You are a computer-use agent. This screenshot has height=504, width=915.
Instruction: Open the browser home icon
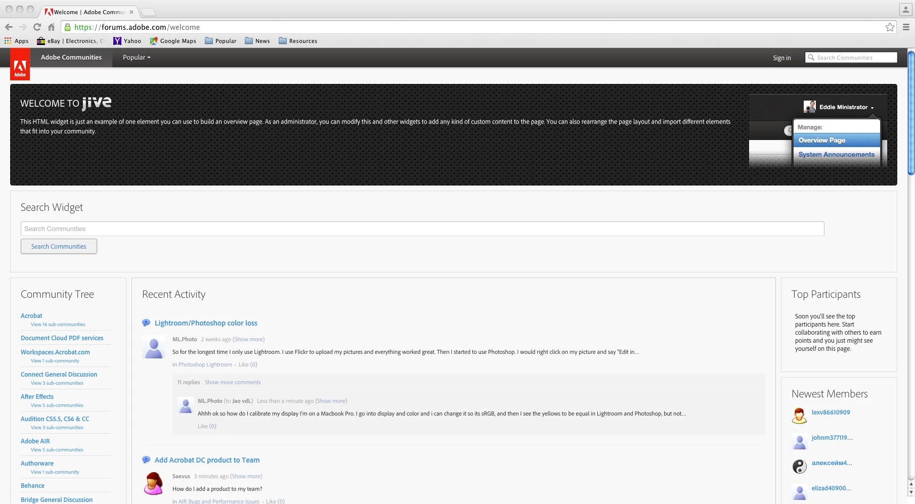pyautogui.click(x=51, y=27)
